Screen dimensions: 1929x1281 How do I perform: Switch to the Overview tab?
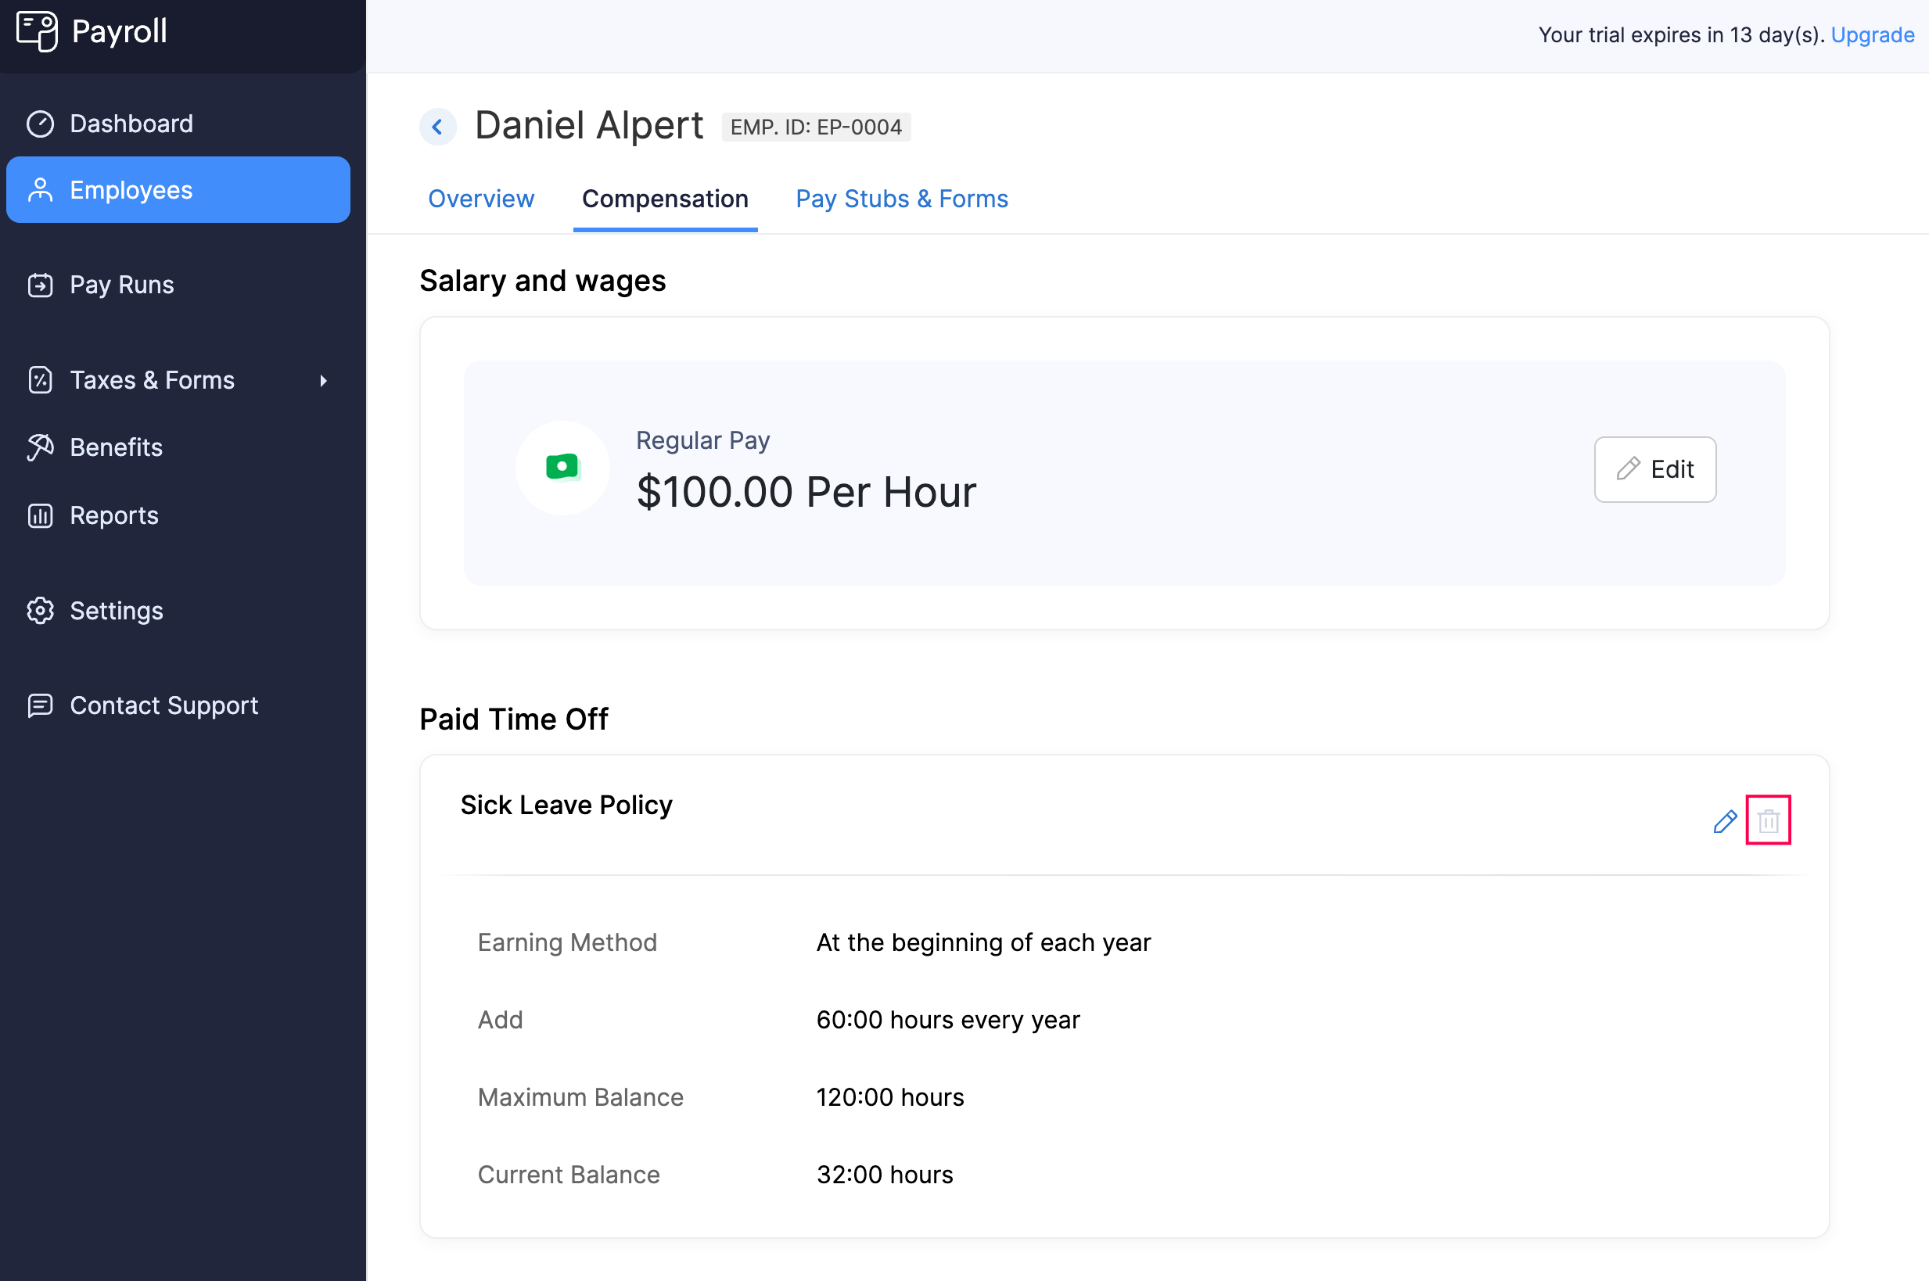coord(482,199)
